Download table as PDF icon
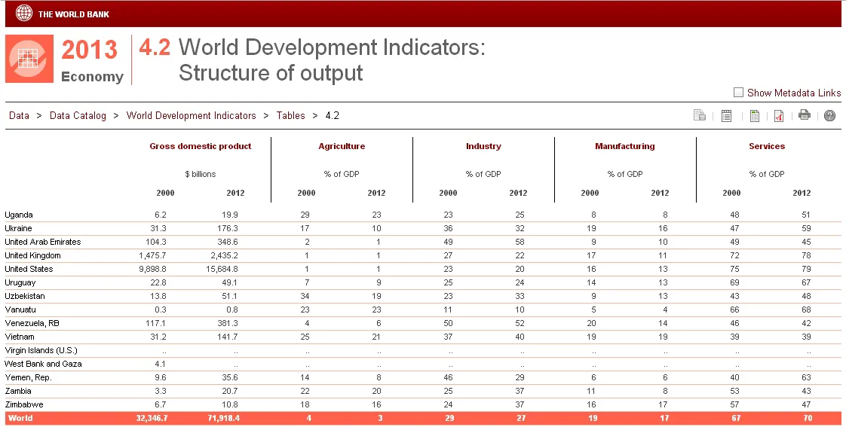The height and width of the screenshot is (427, 846). click(779, 115)
